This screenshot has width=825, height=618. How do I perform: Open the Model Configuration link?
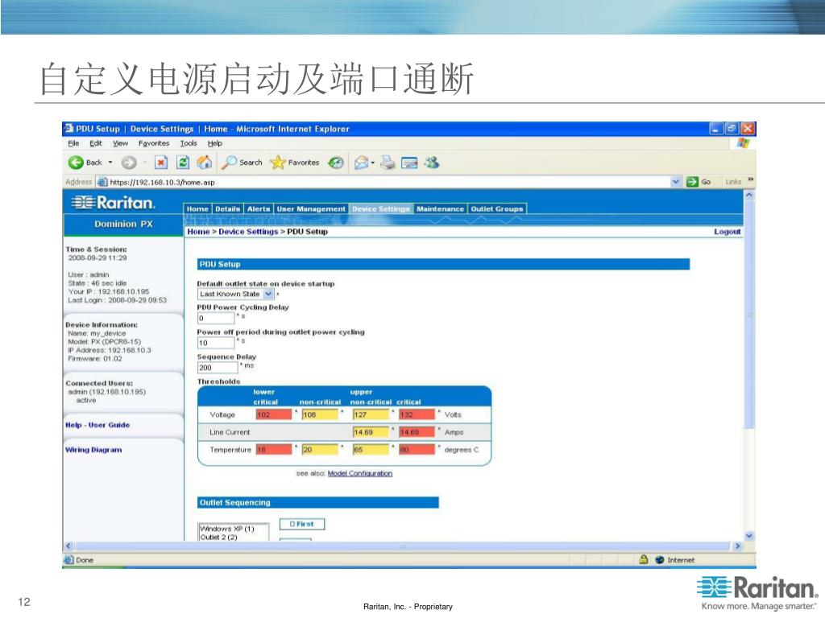(x=360, y=473)
